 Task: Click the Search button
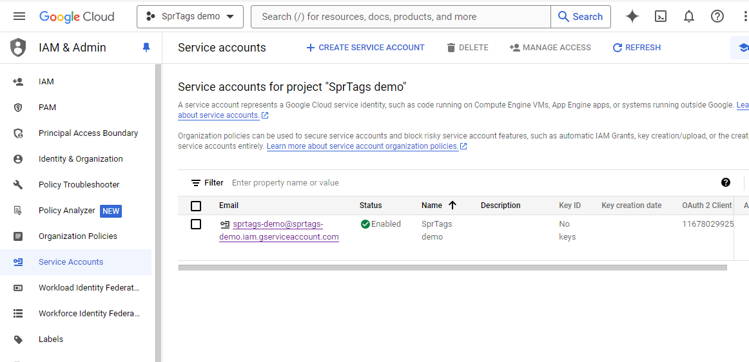[580, 17]
